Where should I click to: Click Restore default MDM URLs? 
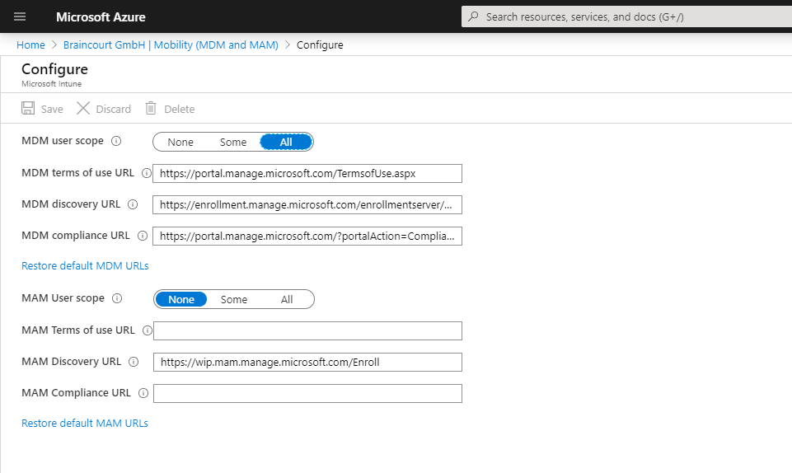[x=85, y=265]
